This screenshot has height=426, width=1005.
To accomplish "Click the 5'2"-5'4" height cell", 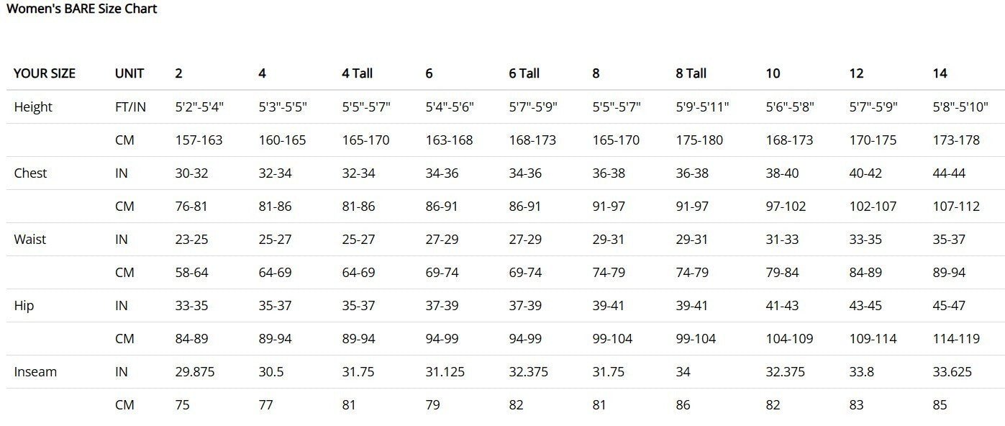I will click(199, 107).
